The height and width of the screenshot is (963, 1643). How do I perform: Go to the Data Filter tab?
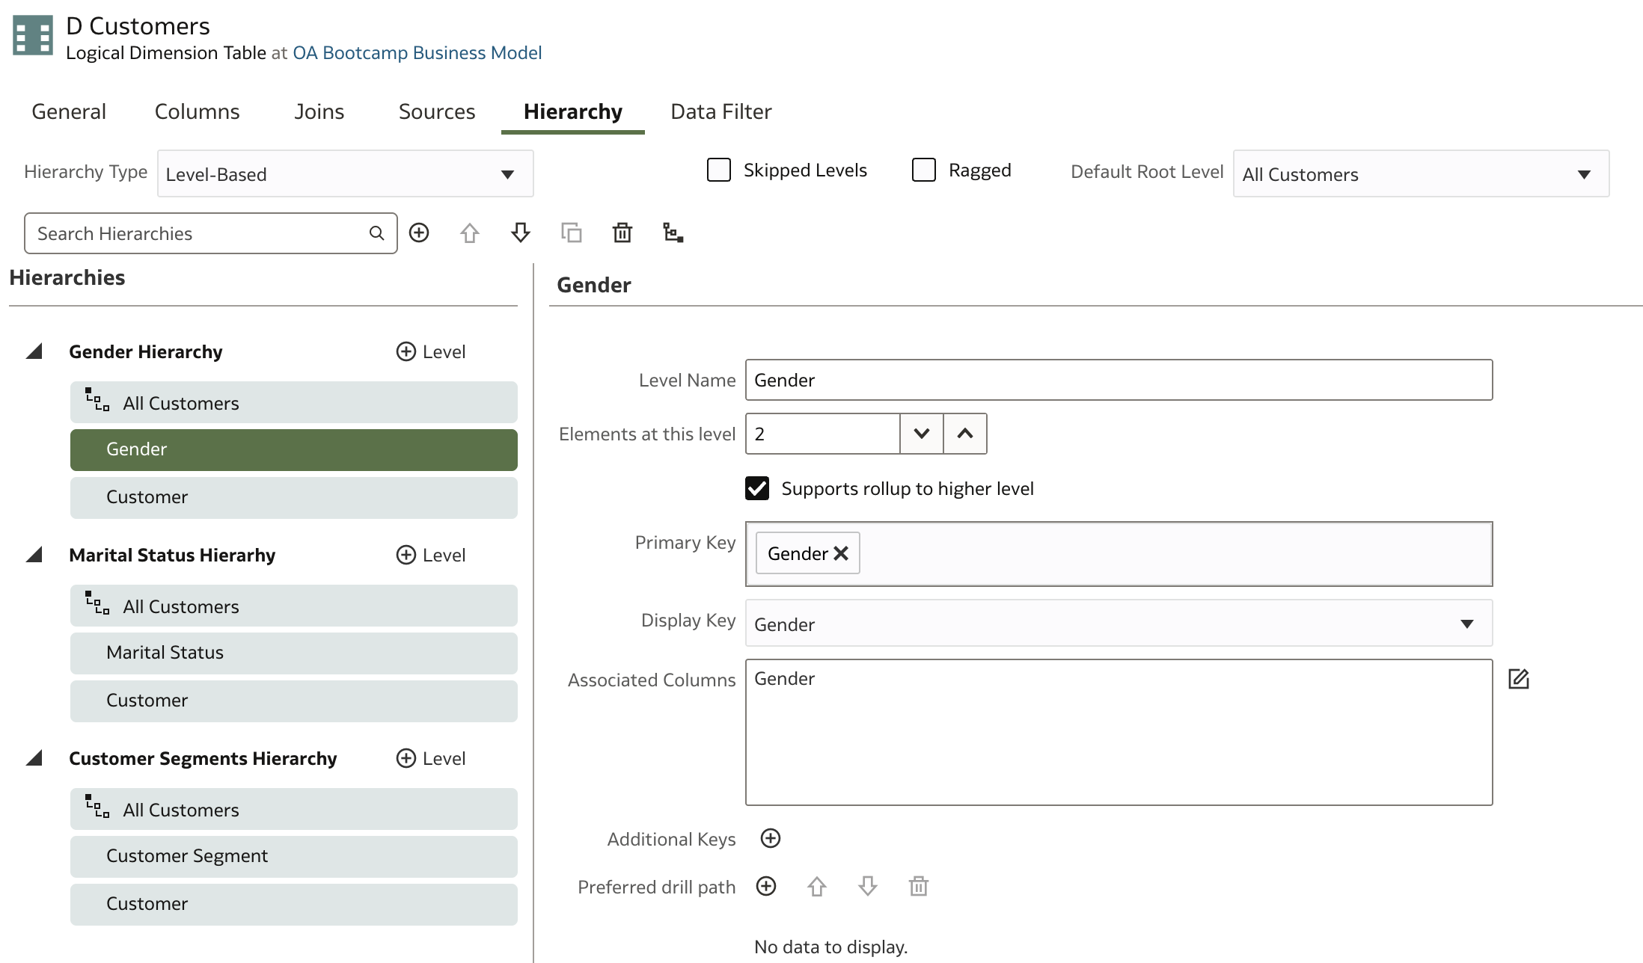click(x=721, y=111)
